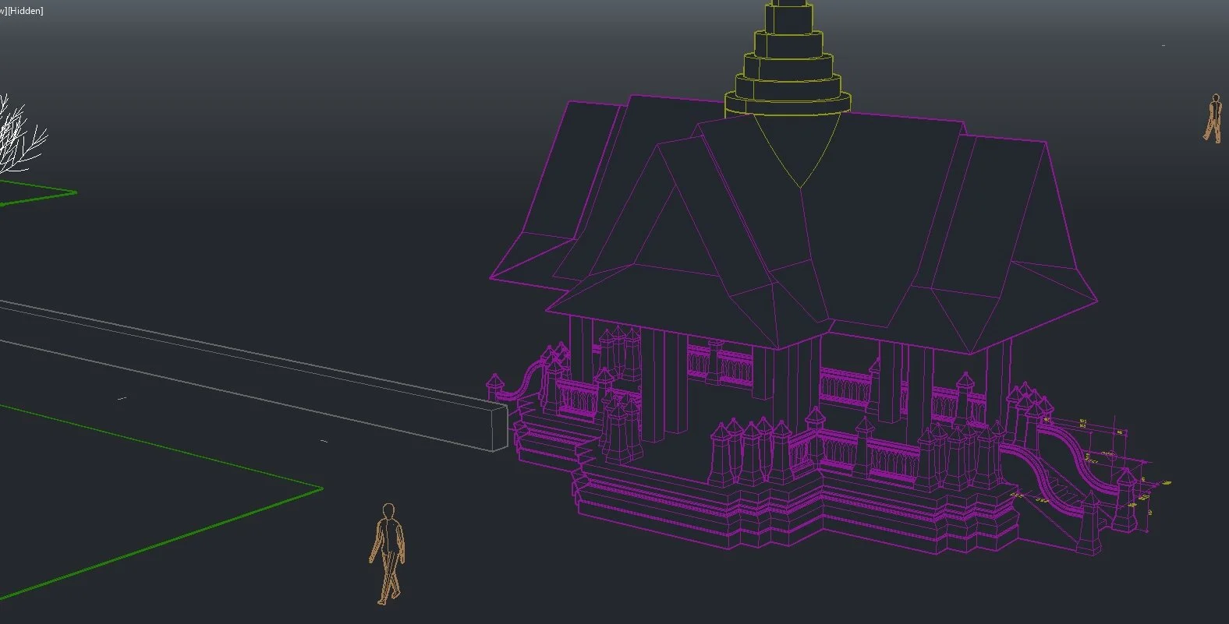Screen dimensions: 1229x624
Task: Select the long gray rectangular beam
Action: point(253,375)
